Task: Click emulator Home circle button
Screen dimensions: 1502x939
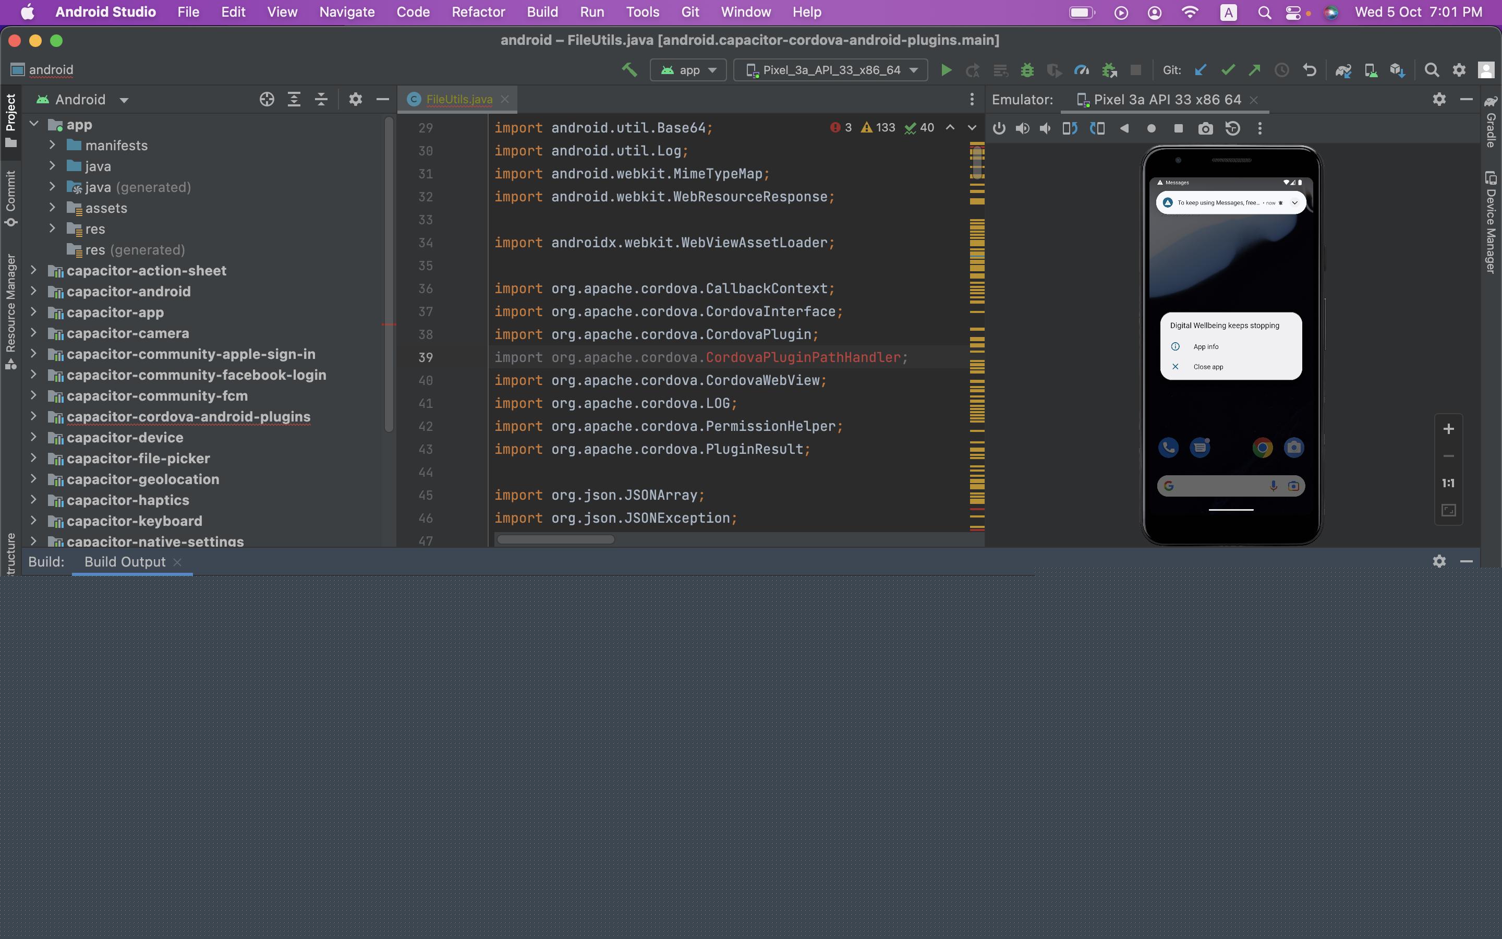Action: (x=1152, y=128)
